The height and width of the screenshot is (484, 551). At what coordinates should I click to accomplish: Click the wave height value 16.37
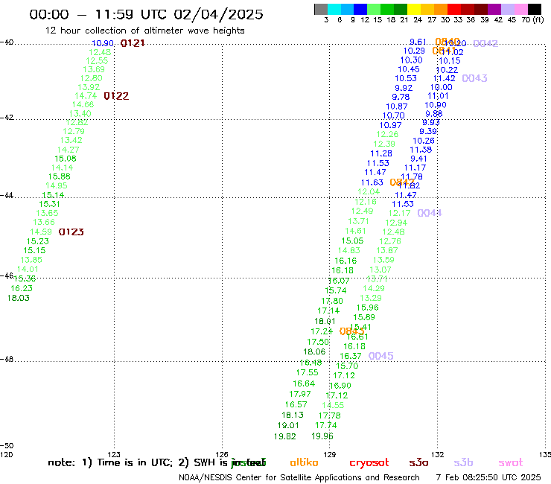351,356
